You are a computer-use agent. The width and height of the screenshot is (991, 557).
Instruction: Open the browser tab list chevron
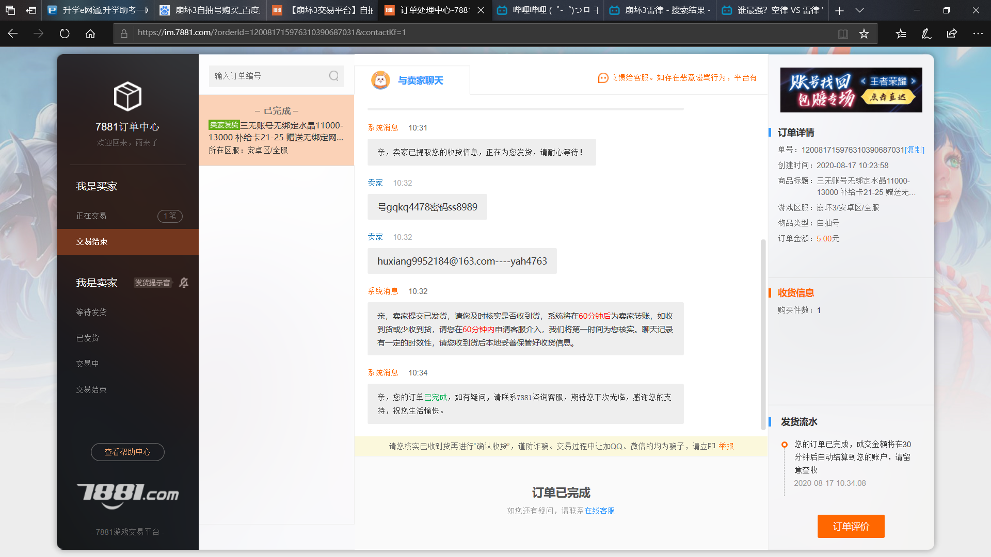pyautogui.click(x=860, y=10)
